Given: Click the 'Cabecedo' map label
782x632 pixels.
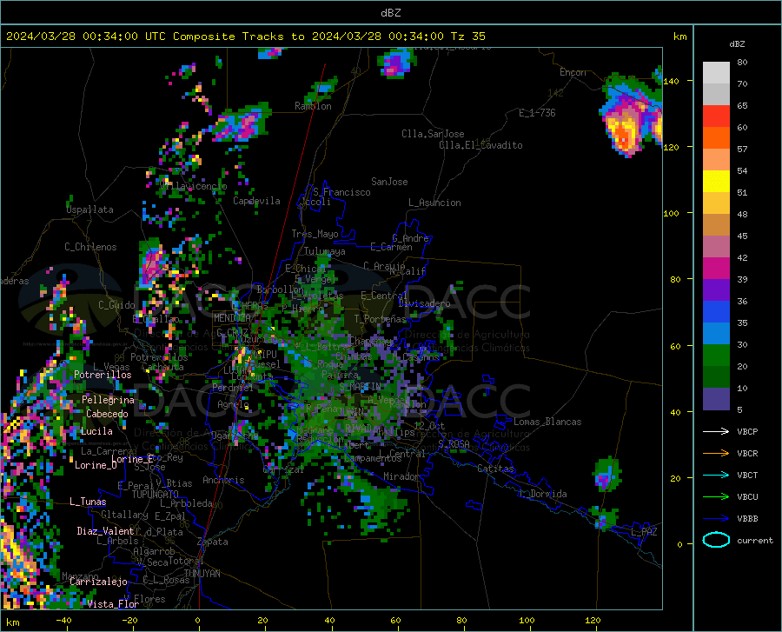Looking at the screenshot, I should [107, 414].
